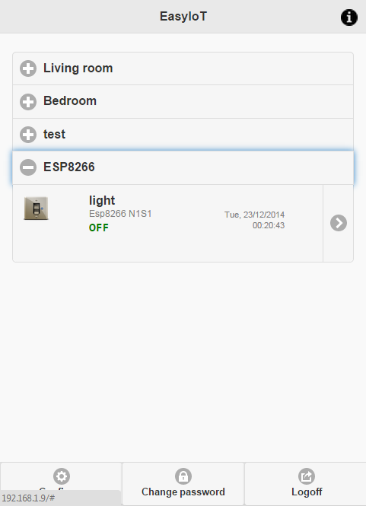The width and height of the screenshot is (366, 506).
Task: Click the Esp8266 N1S1 address label
Action: (120, 214)
